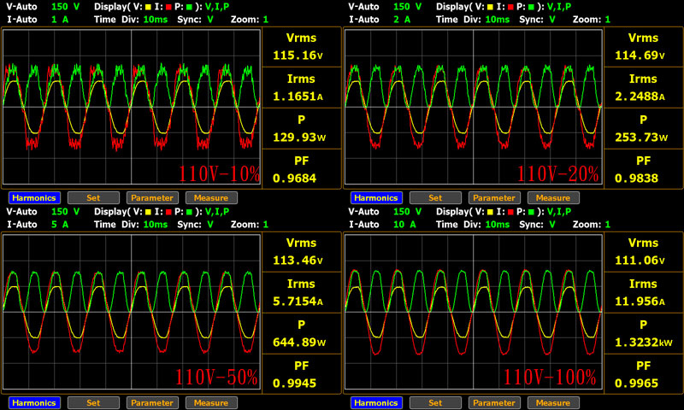Click yellow V swatch in 110V-10% screen header
The height and width of the screenshot is (410, 684).
coord(148,7)
